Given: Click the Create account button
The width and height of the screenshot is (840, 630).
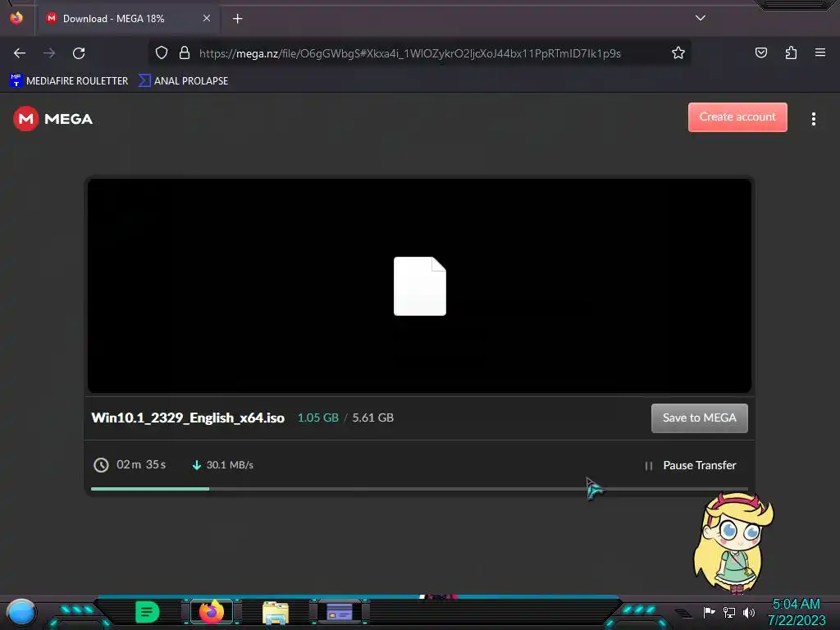Looking at the screenshot, I should pyautogui.click(x=737, y=116).
